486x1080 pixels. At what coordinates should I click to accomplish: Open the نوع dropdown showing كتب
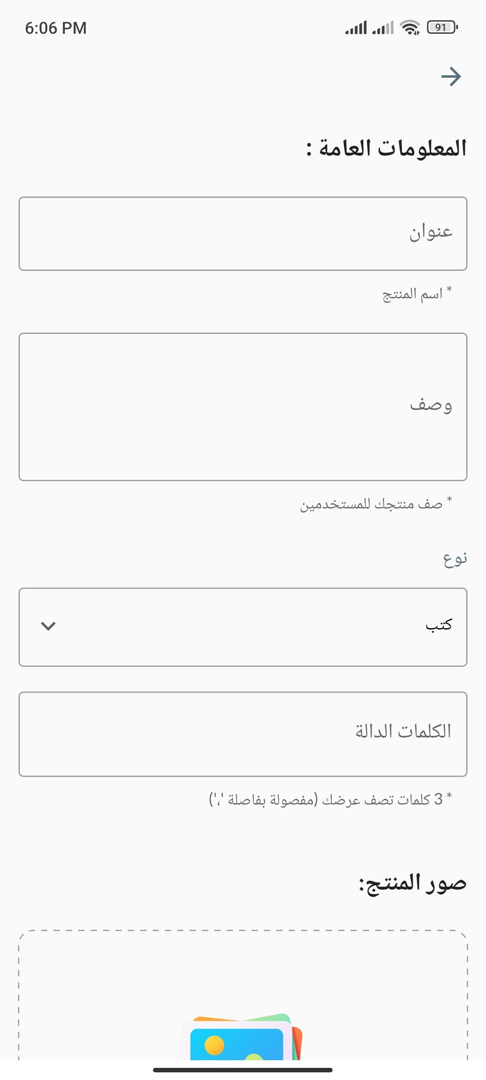(243, 627)
